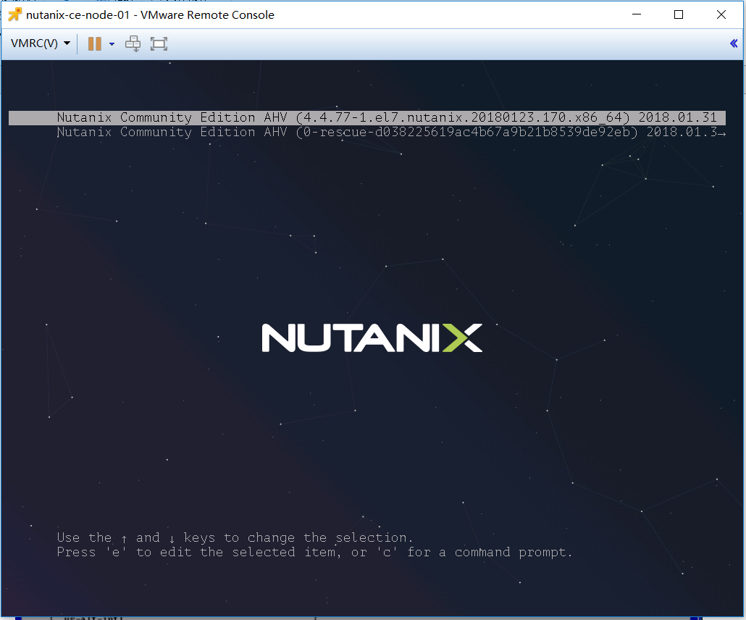The height and width of the screenshot is (620, 746).
Task: Close the VMware Remote Console window
Action: 721,14
